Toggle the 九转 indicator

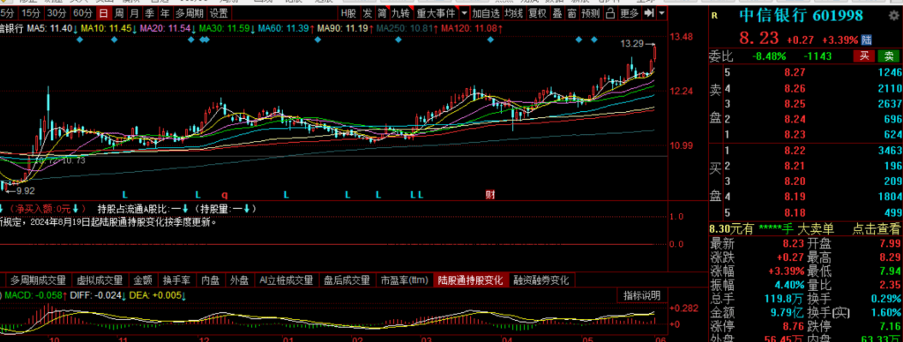pyautogui.click(x=401, y=12)
